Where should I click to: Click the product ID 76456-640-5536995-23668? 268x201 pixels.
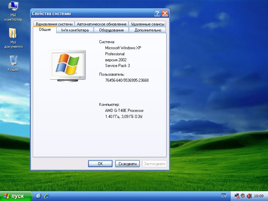[x=127, y=80]
